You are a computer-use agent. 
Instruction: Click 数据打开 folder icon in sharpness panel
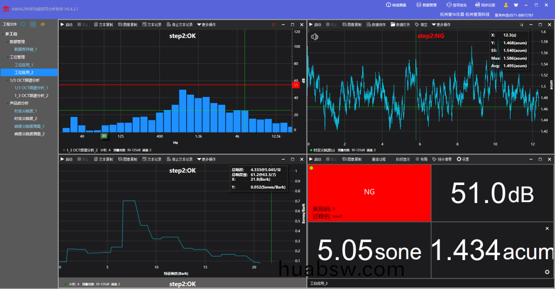point(393,25)
